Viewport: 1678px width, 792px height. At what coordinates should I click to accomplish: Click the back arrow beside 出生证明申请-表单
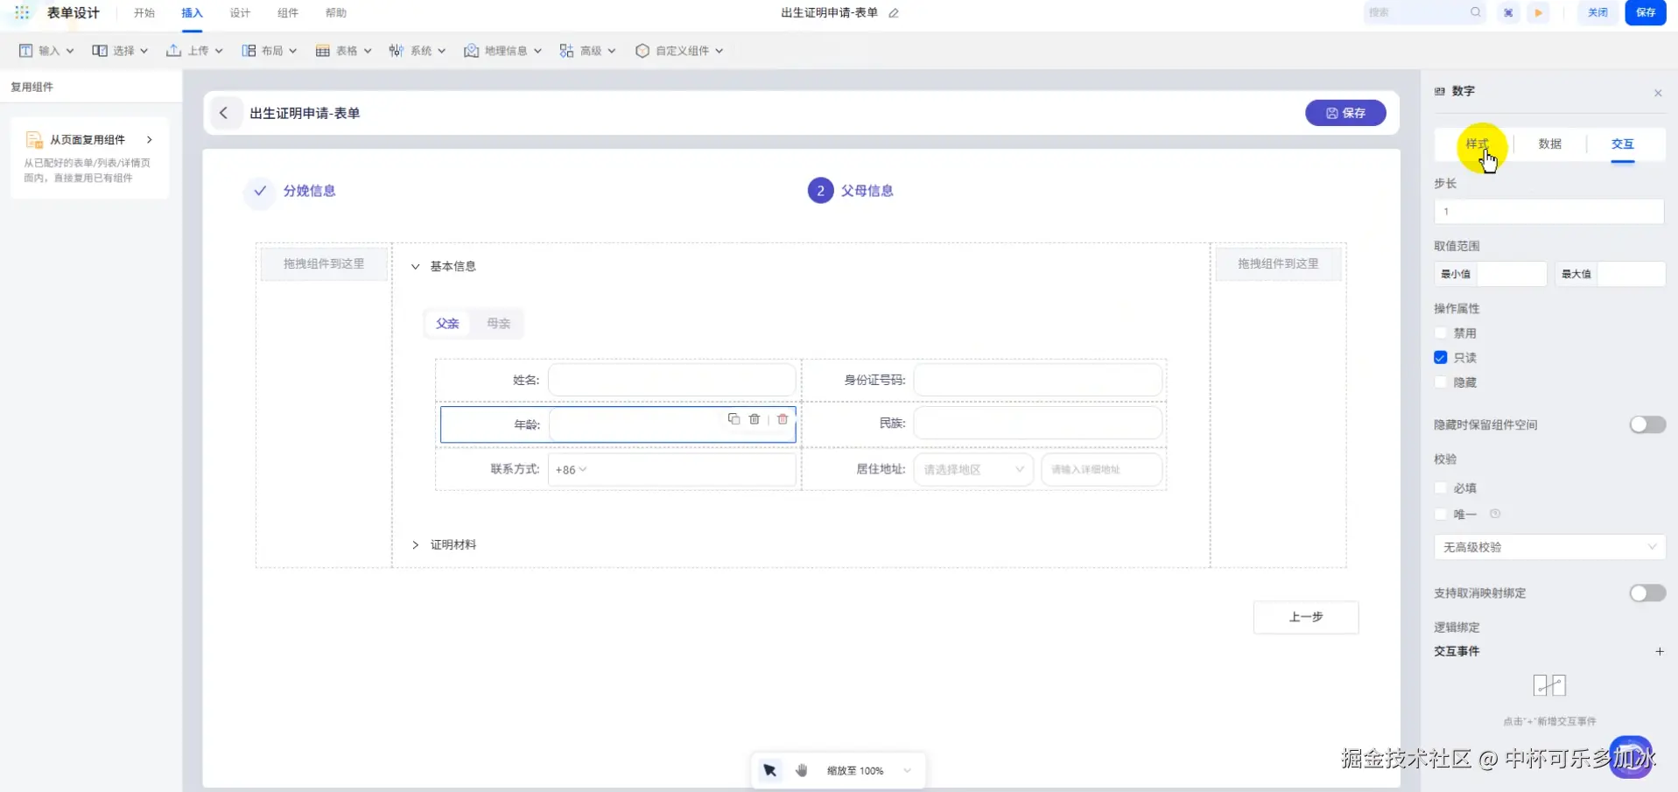[x=224, y=113]
